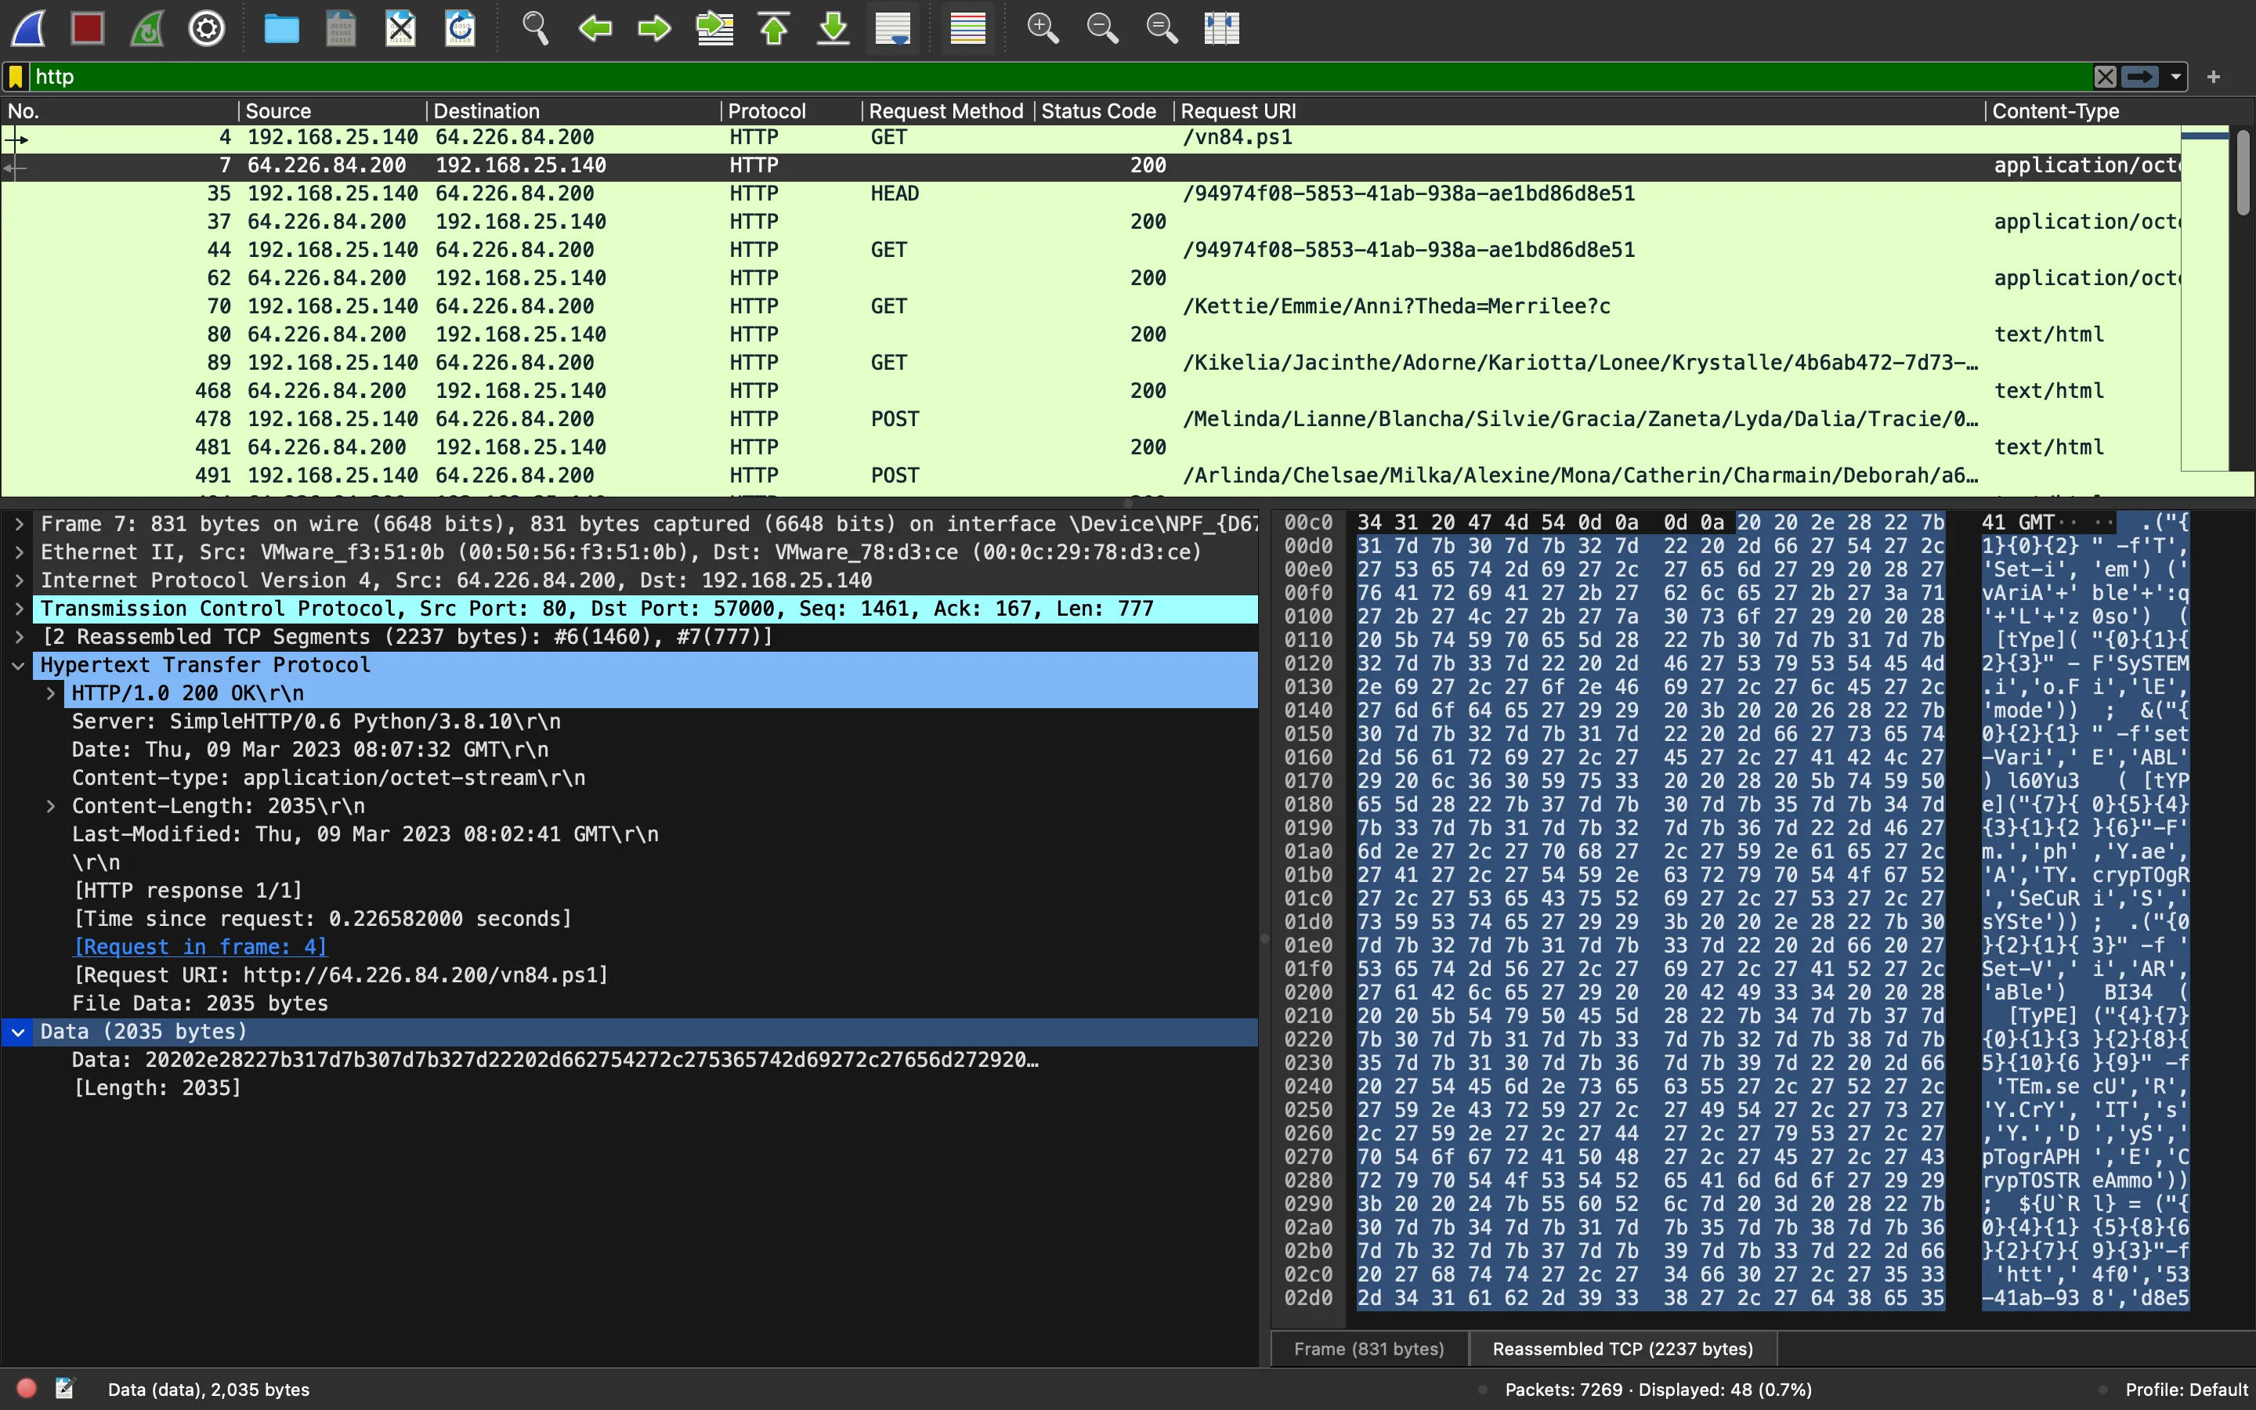The height and width of the screenshot is (1410, 2256).
Task: Toggle packet colorization rules
Action: point(967,28)
